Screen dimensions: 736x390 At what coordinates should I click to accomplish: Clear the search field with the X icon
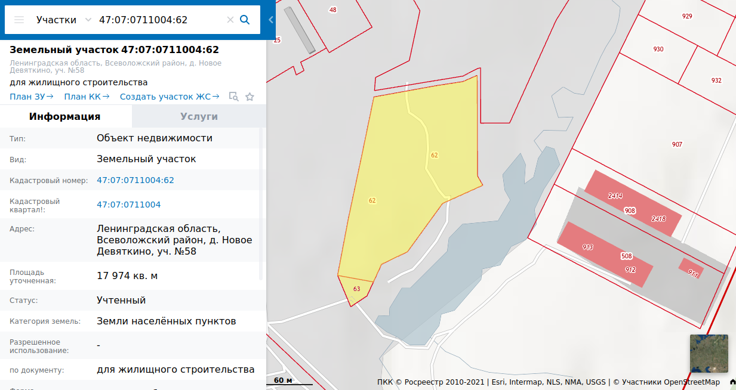[x=230, y=20]
